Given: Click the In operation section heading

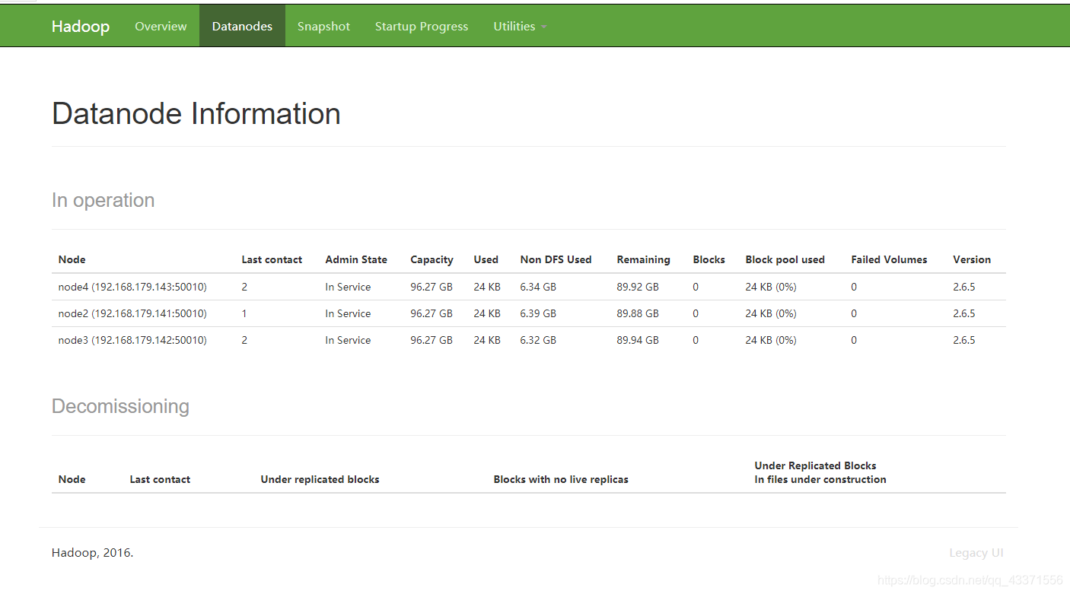Looking at the screenshot, I should [x=103, y=200].
